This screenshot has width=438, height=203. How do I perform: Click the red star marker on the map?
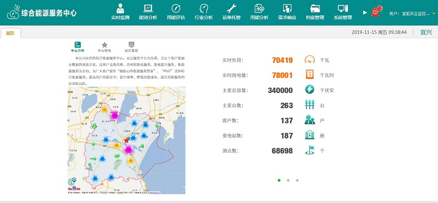click(126, 141)
